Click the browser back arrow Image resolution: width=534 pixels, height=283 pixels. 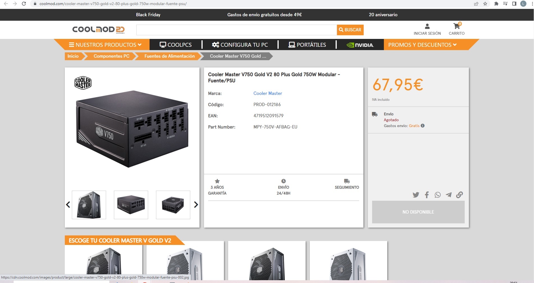6,4
